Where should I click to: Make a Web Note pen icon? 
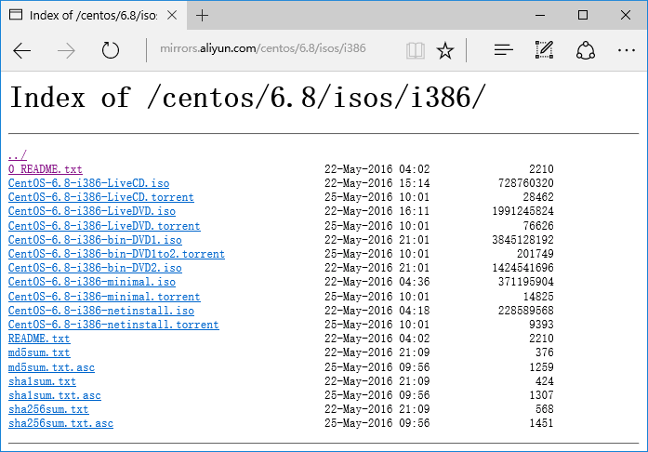pyautogui.click(x=544, y=50)
